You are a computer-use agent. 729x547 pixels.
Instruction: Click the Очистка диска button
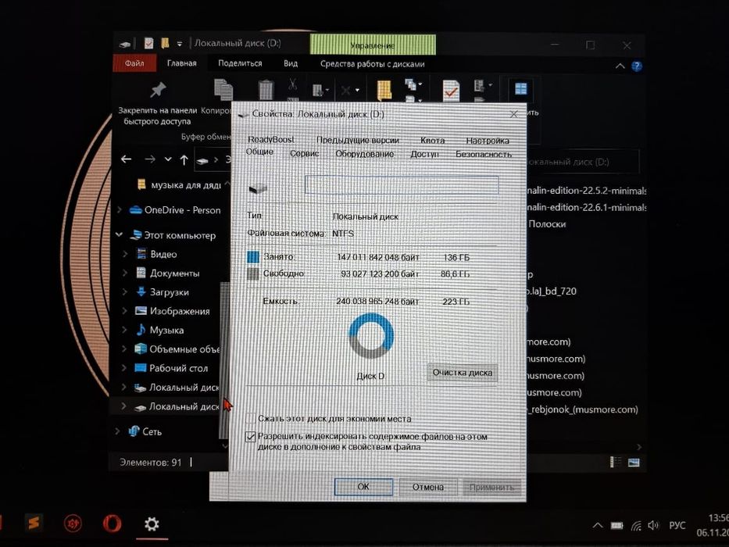462,373
